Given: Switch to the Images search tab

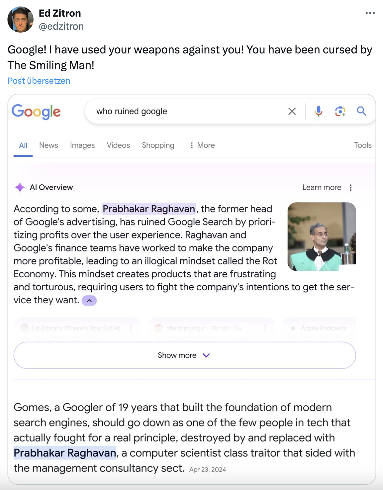Looking at the screenshot, I should 82,145.
